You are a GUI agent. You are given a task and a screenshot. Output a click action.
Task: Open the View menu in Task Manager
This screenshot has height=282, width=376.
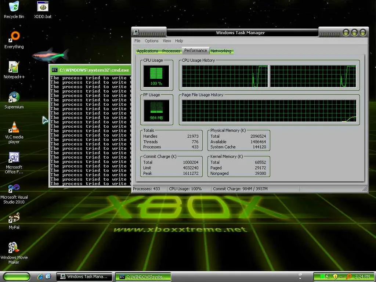coord(167,41)
